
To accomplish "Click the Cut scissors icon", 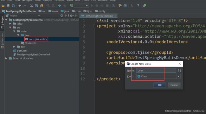I will pos(31,6).
